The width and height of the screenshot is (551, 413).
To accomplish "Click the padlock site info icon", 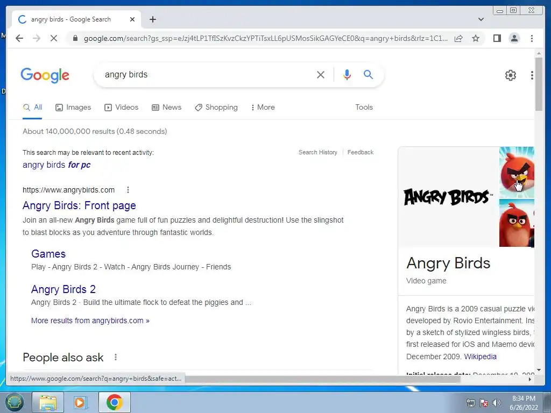I will 75,38.
